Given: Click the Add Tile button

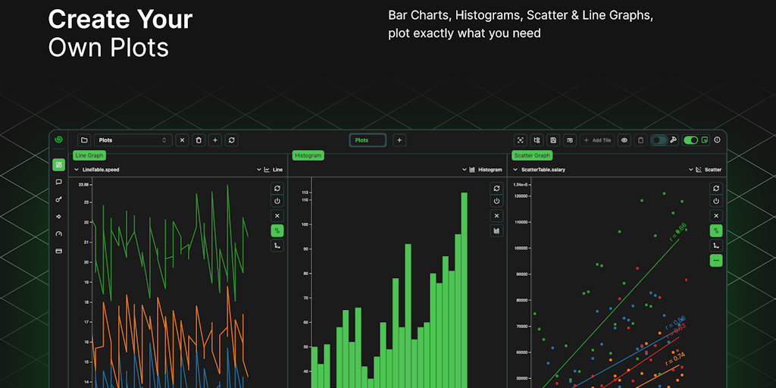Looking at the screenshot, I should [x=597, y=140].
